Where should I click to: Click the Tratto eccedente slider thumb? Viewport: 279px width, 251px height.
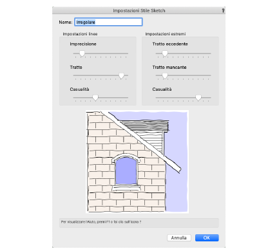pos(165,53)
